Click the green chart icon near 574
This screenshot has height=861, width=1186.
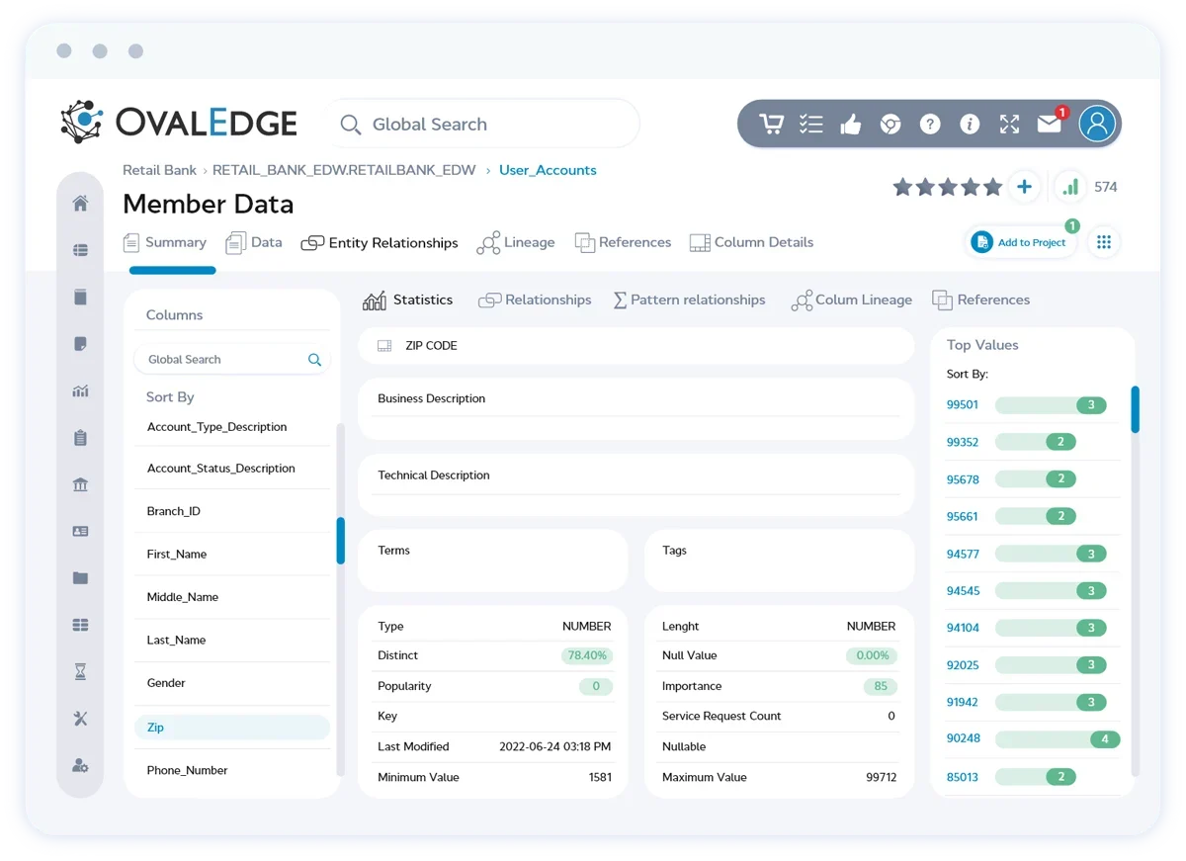pyautogui.click(x=1070, y=186)
